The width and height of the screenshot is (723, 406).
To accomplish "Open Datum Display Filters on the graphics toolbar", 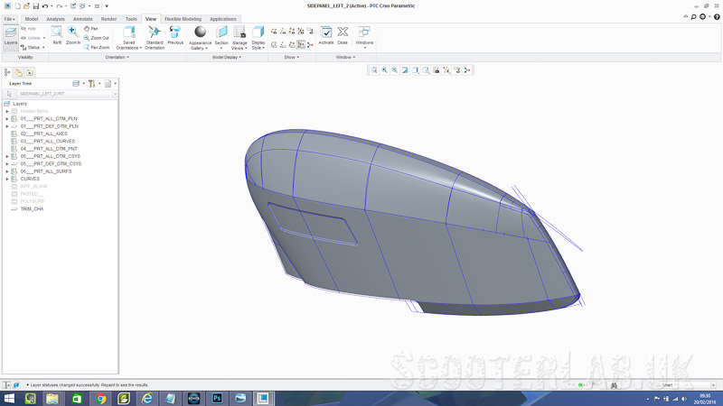I will 446,70.
